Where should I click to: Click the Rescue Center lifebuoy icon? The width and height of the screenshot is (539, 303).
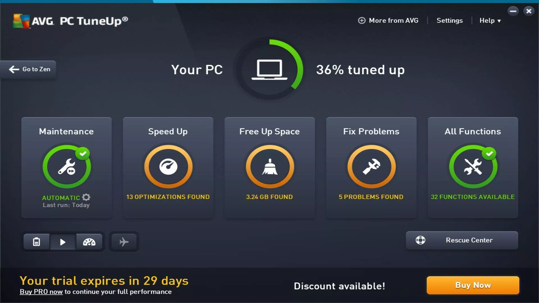point(420,240)
